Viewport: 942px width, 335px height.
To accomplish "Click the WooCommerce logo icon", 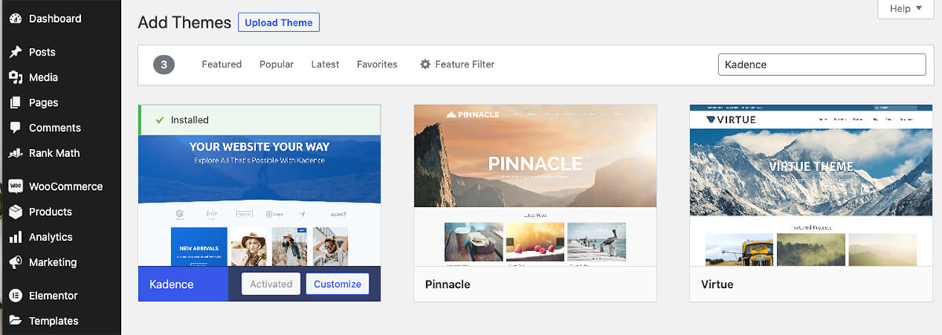I will pyautogui.click(x=15, y=187).
